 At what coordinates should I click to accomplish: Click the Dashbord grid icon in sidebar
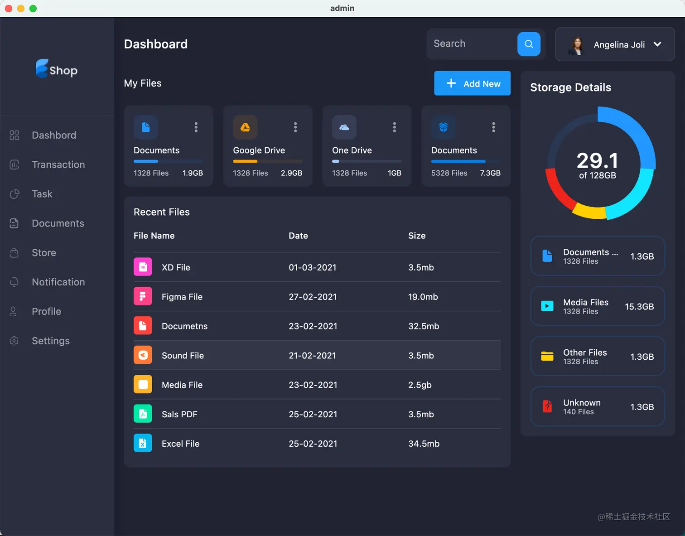tap(14, 135)
